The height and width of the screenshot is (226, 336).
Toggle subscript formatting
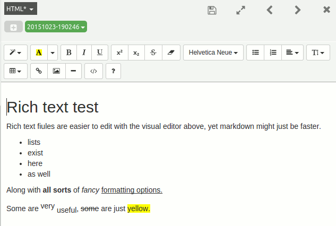click(x=136, y=53)
